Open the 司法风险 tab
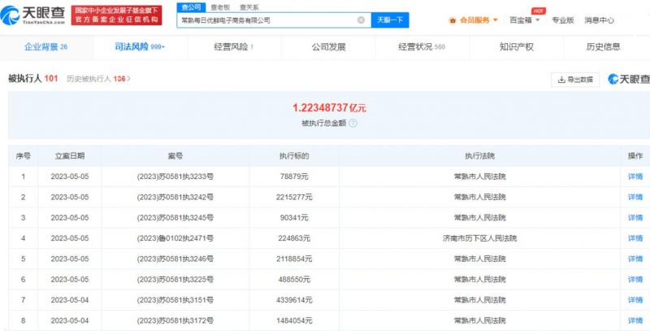 point(140,47)
